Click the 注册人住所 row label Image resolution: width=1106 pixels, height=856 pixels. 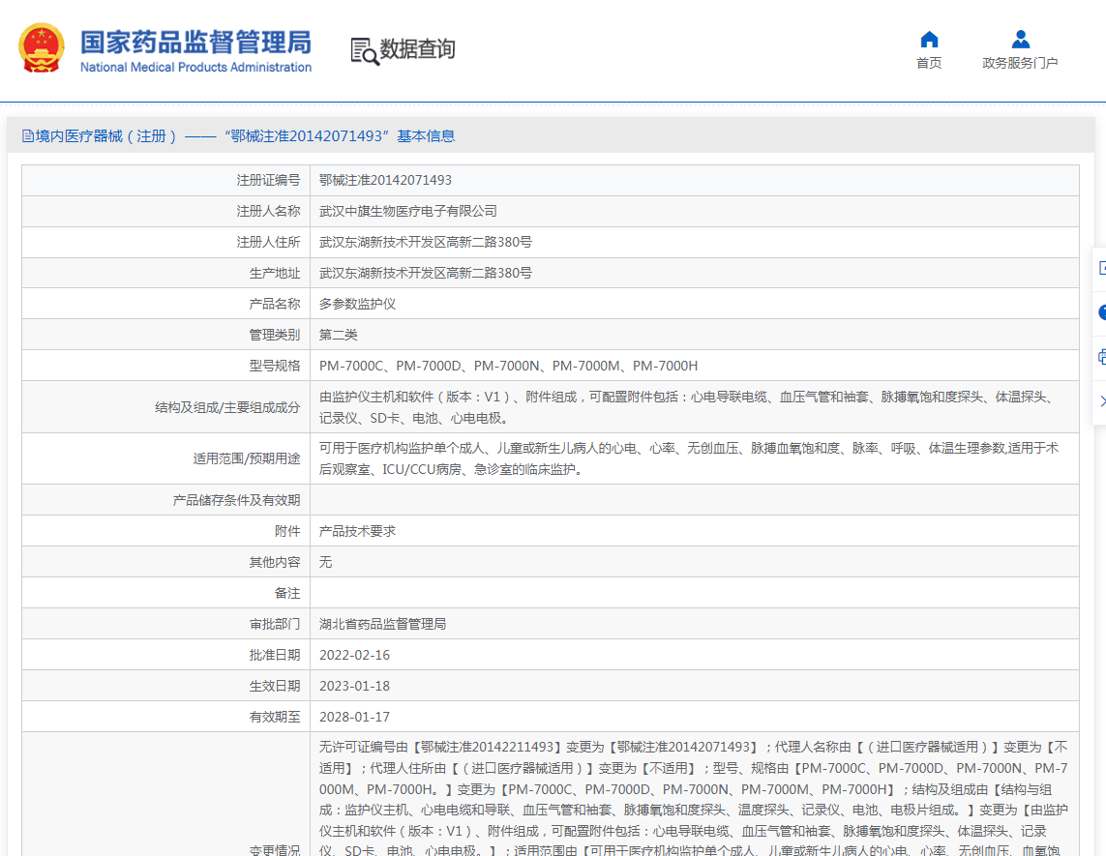pyautogui.click(x=268, y=243)
